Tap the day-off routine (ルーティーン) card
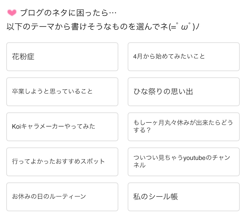The height and width of the screenshot is (220, 246). click(x=62, y=197)
